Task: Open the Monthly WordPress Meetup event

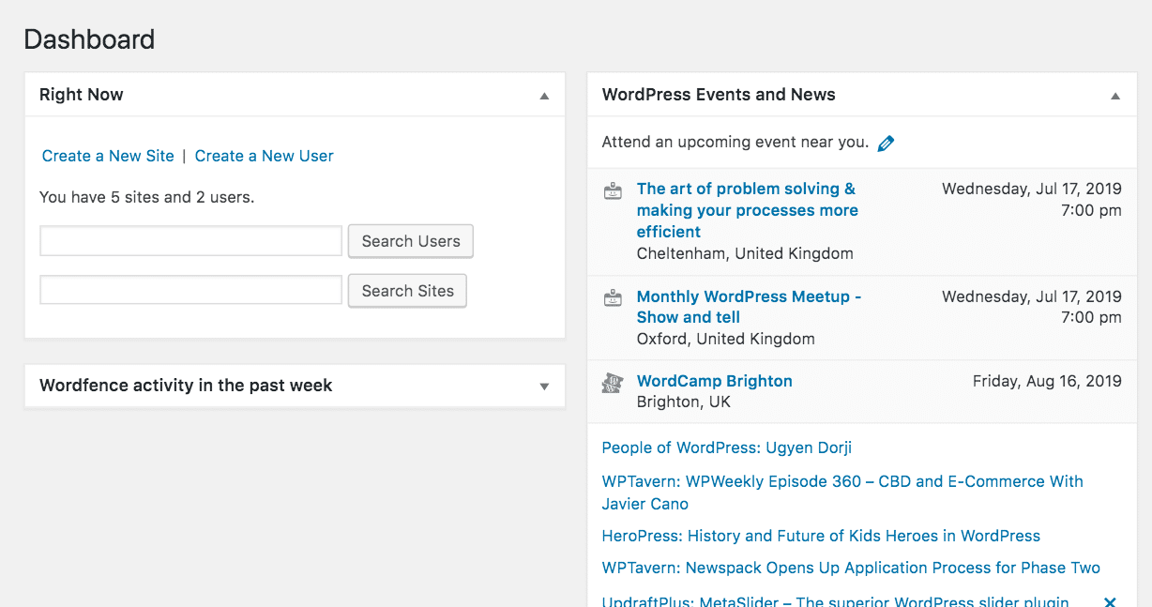Action: click(x=748, y=307)
